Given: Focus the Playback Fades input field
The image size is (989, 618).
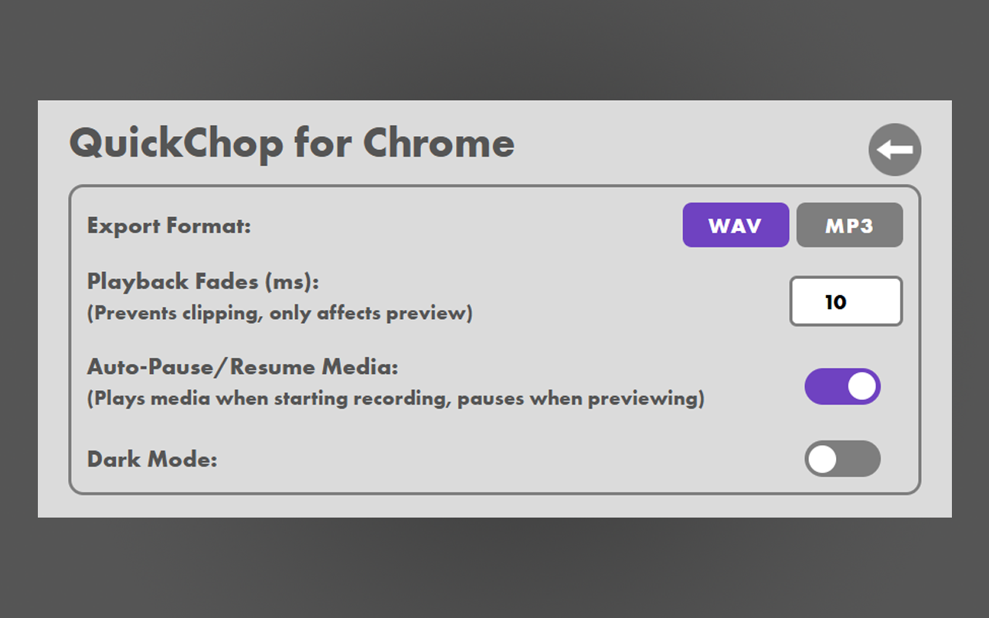Looking at the screenshot, I should click(x=846, y=301).
